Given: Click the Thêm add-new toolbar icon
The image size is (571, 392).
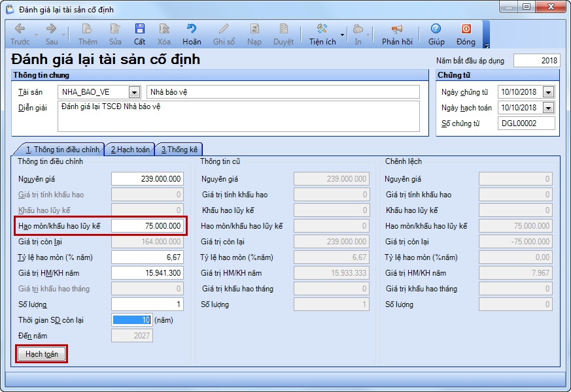Looking at the screenshot, I should pyautogui.click(x=88, y=29).
